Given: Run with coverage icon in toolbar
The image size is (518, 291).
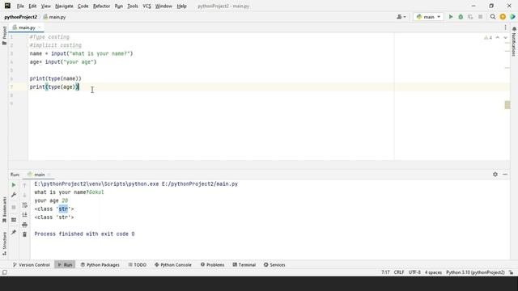Looking at the screenshot, I should tap(470, 17).
